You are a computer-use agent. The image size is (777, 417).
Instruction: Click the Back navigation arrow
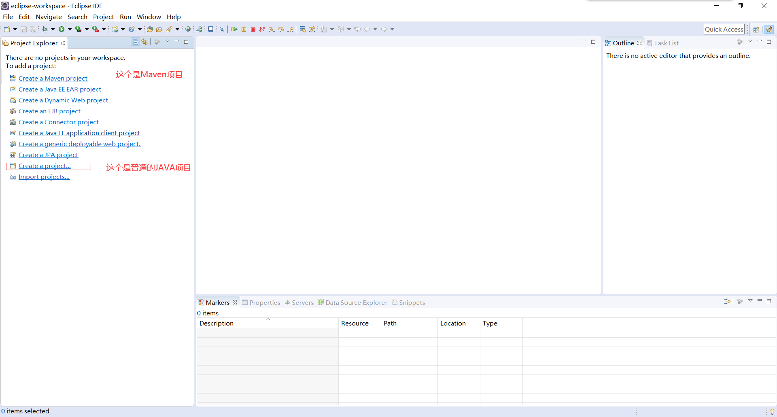(367, 29)
